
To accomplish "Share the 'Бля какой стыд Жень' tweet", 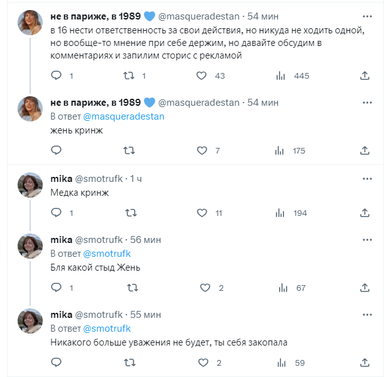I will [365, 288].
